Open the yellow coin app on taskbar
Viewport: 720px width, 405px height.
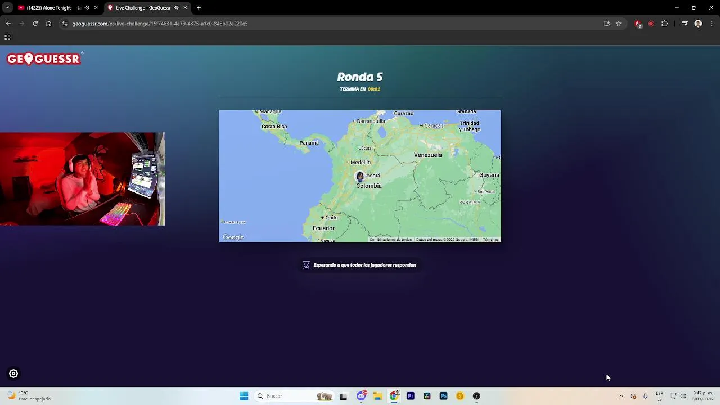pos(460,396)
